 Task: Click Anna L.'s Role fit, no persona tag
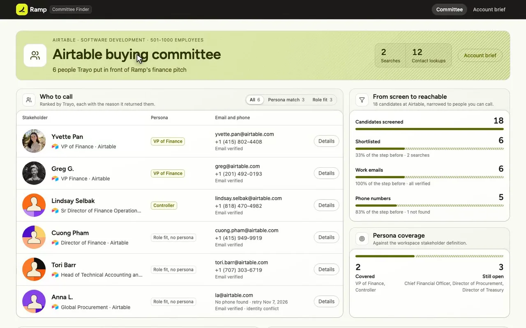pos(173,302)
